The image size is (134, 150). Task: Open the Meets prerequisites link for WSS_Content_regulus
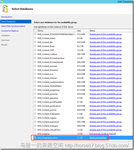tap(98, 118)
